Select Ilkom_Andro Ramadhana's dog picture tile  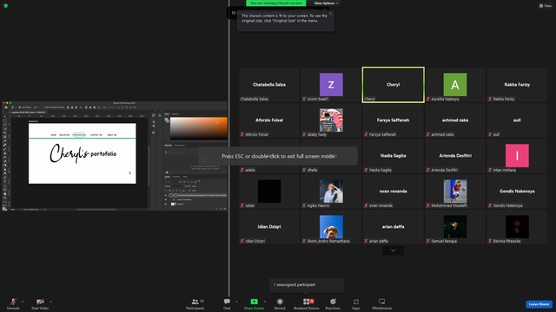[x=331, y=227]
